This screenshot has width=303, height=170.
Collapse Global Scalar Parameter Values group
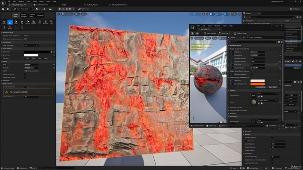(x=229, y=49)
